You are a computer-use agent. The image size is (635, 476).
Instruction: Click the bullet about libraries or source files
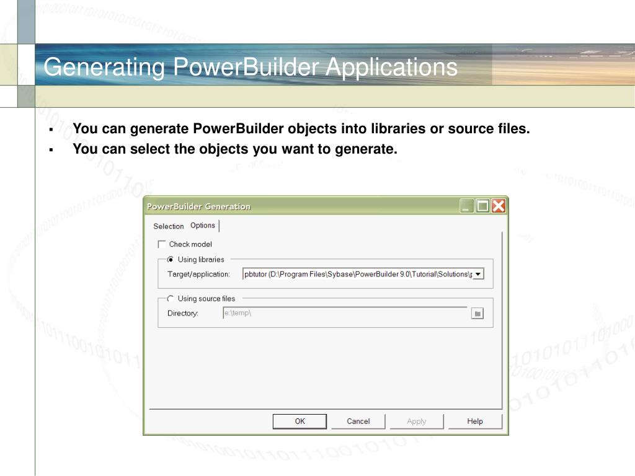[301, 128]
